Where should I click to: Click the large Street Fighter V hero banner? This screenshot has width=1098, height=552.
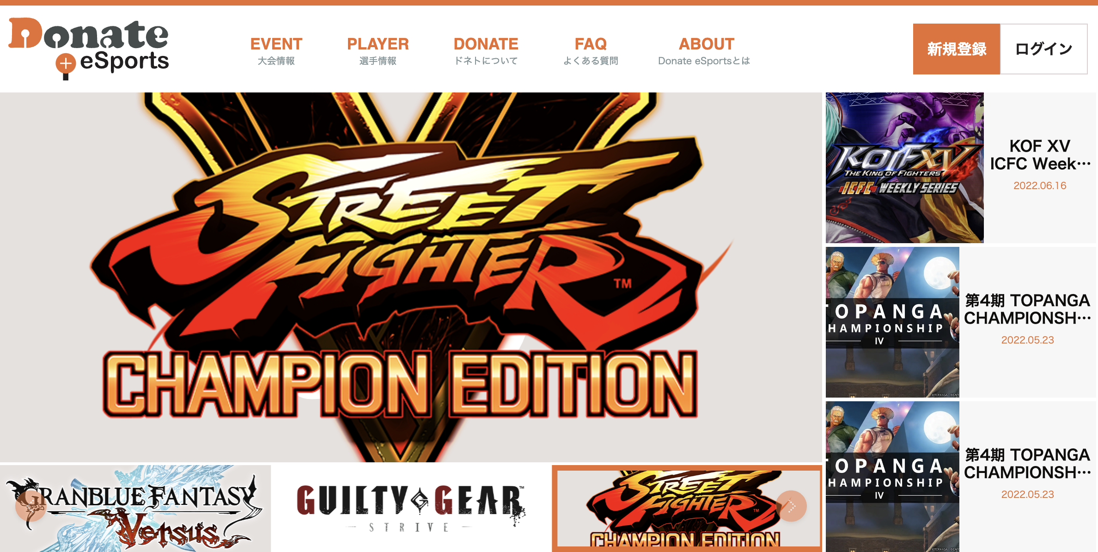[411, 277]
